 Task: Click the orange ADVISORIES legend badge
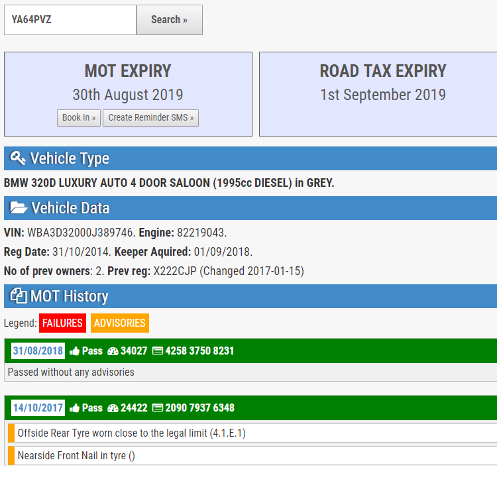click(120, 323)
